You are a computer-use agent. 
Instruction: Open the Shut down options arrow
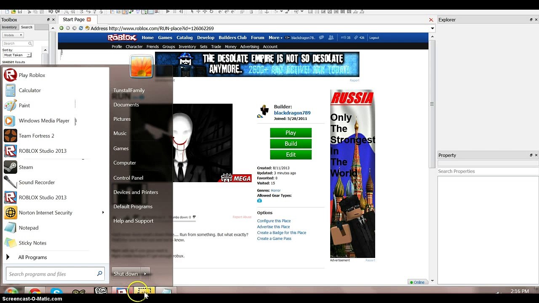click(145, 274)
